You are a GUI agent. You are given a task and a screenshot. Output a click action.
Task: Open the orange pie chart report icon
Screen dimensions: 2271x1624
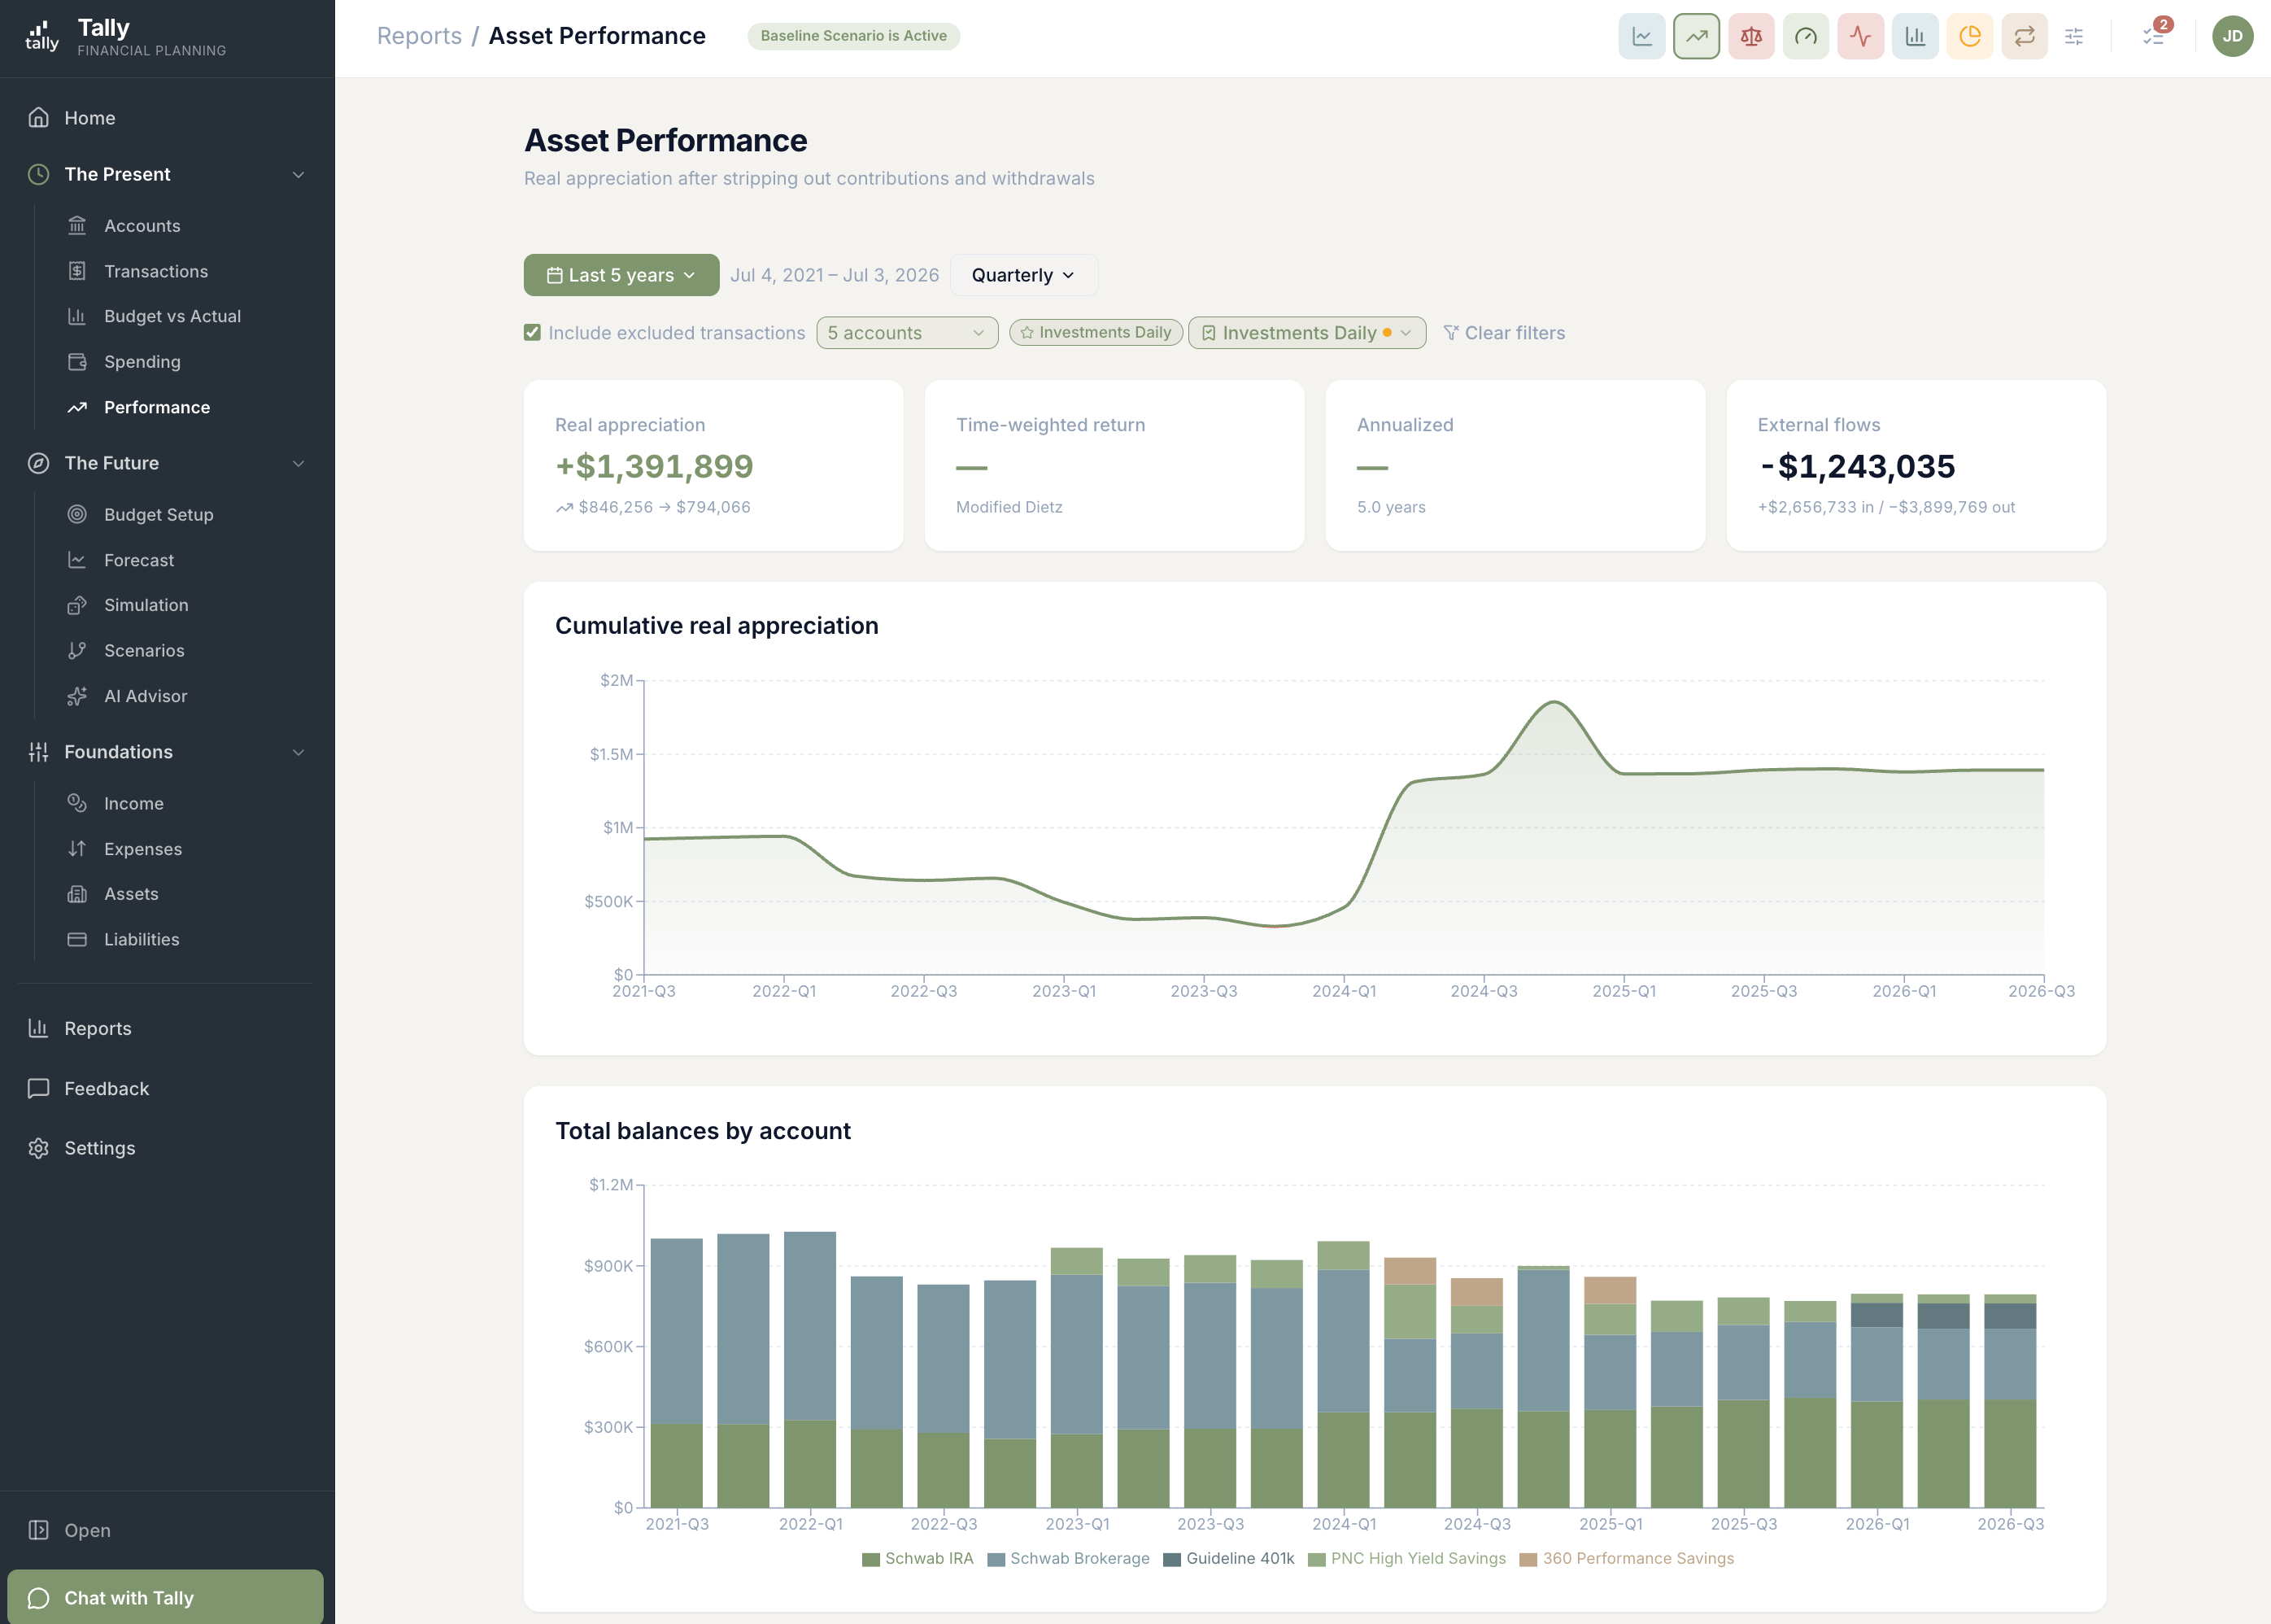tap(1969, 36)
